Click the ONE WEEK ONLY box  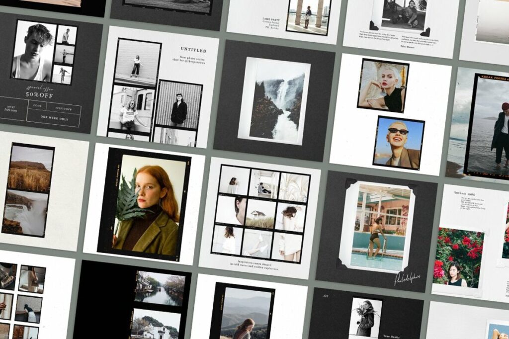coord(54,118)
